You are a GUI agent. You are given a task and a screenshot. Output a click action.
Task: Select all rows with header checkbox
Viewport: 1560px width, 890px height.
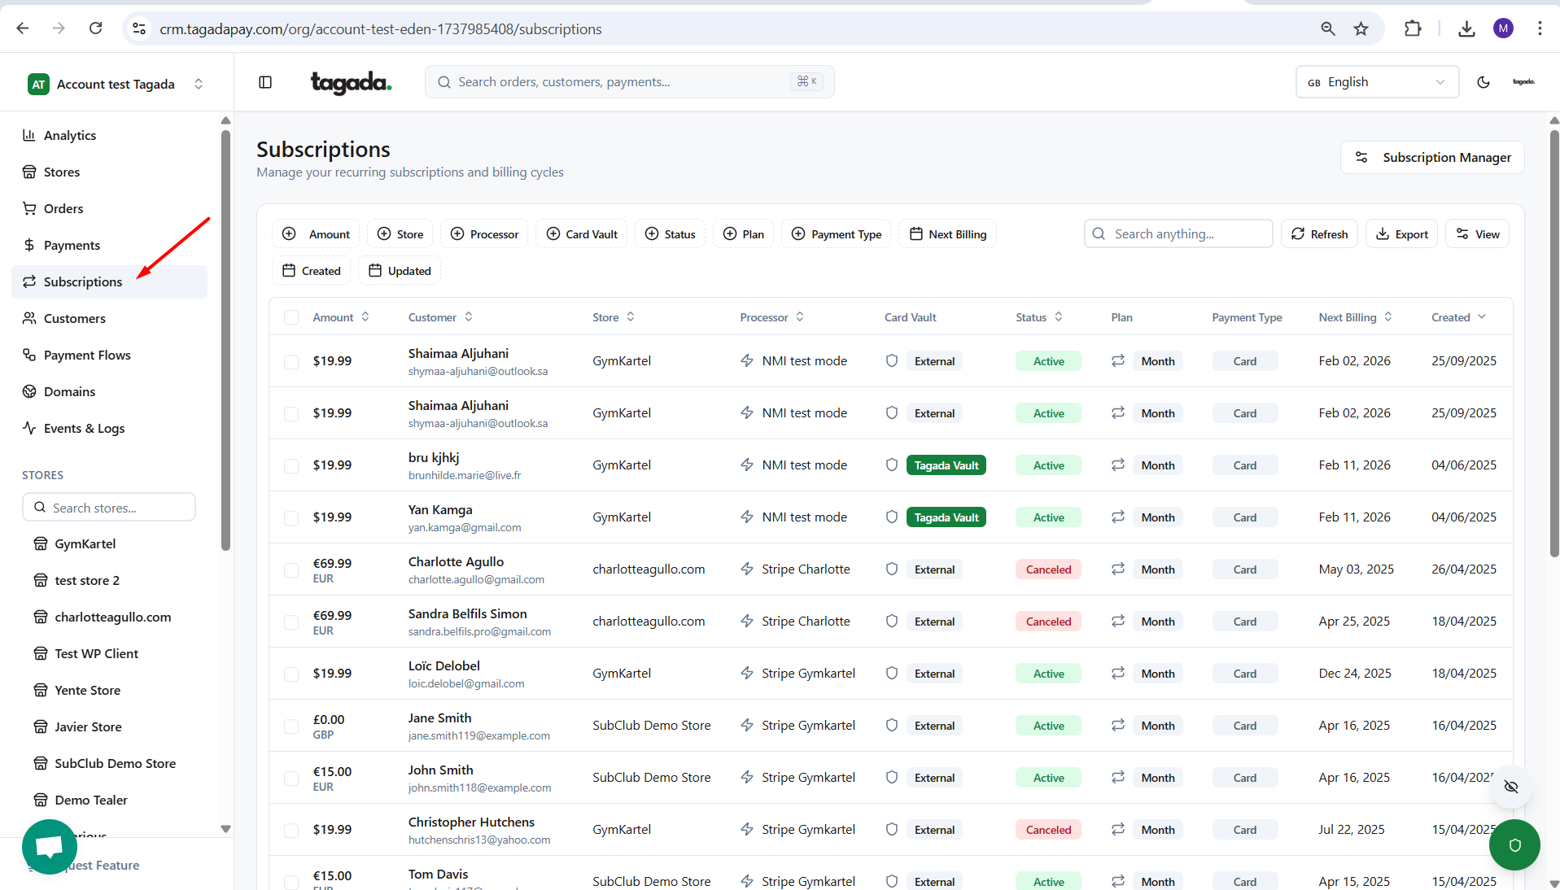tap(291, 317)
